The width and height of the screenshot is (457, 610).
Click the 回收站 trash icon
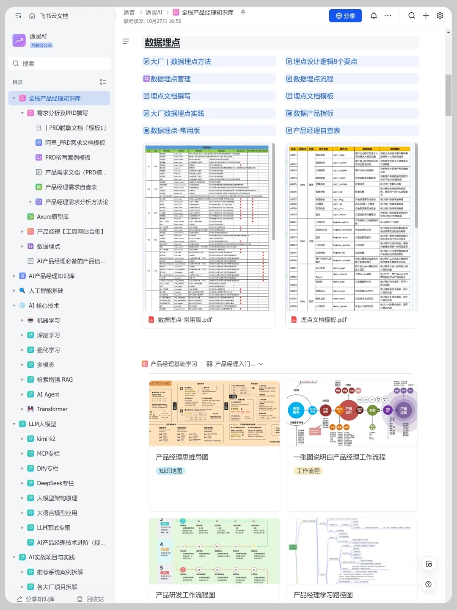point(80,599)
